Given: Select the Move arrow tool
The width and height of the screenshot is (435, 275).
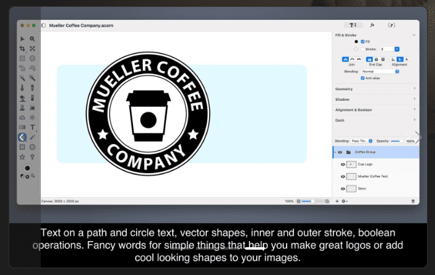Looking at the screenshot, I should [x=22, y=39].
